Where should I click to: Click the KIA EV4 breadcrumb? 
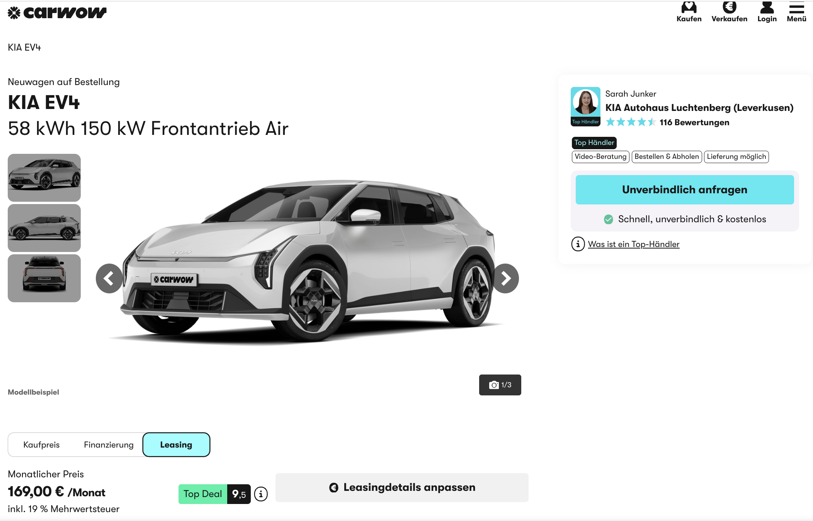click(24, 48)
